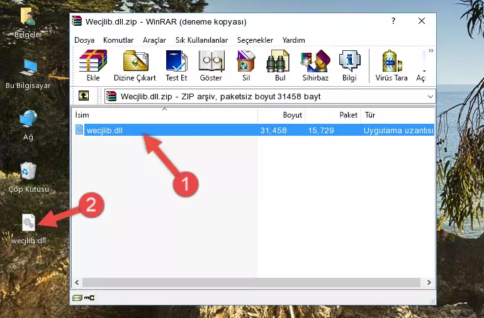Click the Dizine Çıkart extract icon

[135, 61]
